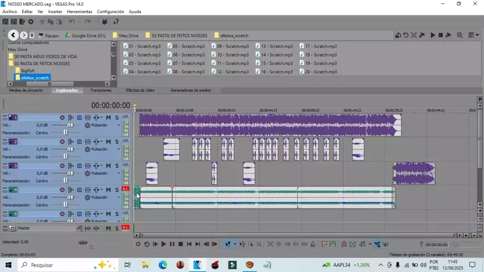Select the BigFish folder in tree
This screenshot has height=272, width=484.
click(x=28, y=71)
